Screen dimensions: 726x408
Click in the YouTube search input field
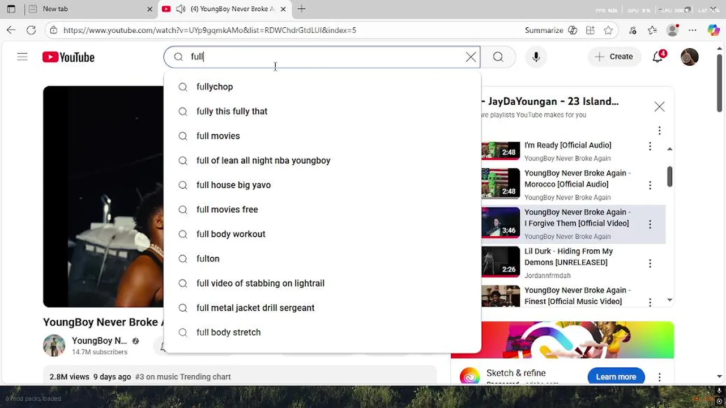pyautogui.click(x=323, y=57)
